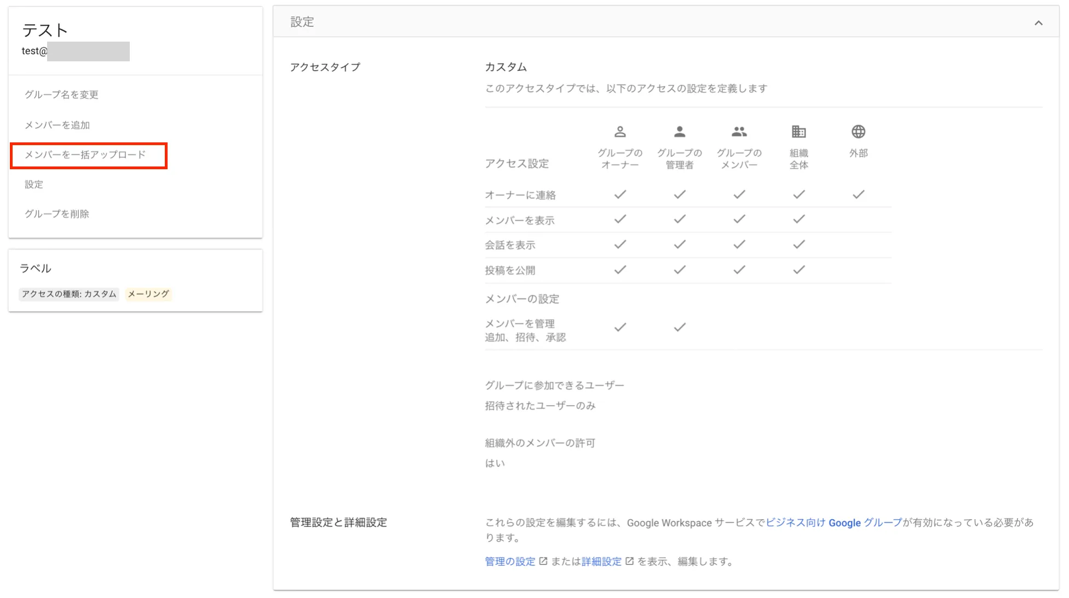
Task: Click external link icon after 詳細設定
Action: (x=630, y=561)
